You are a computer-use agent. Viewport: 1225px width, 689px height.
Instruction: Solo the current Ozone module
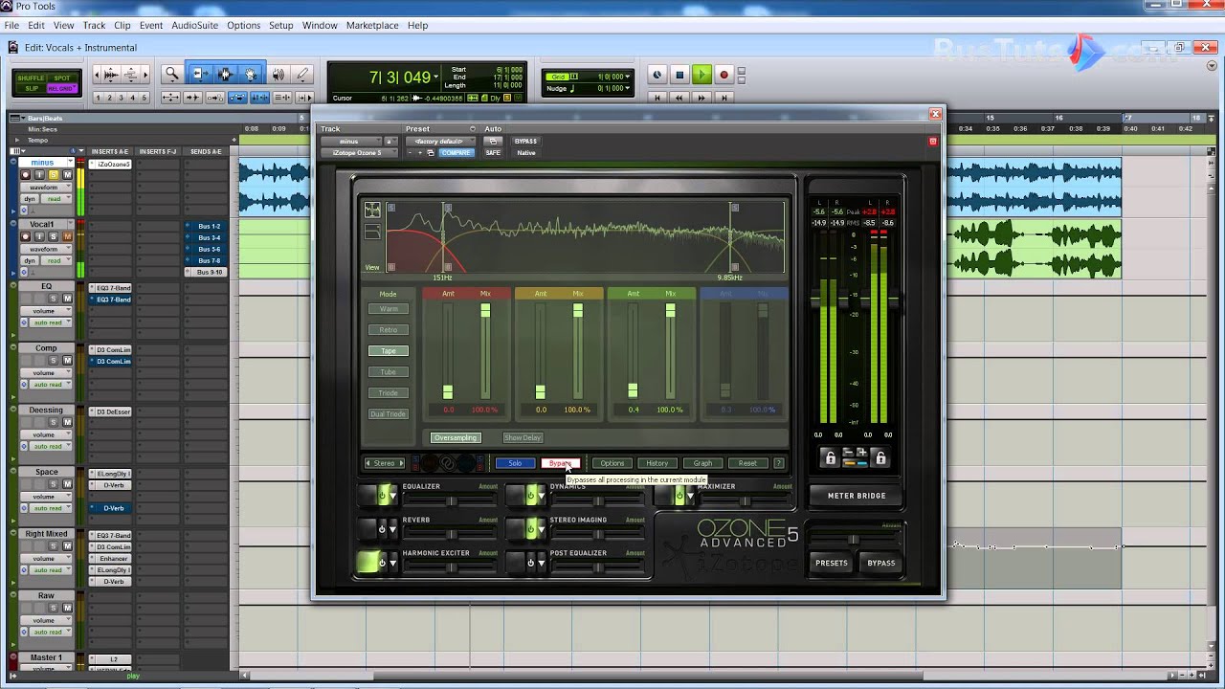[x=515, y=463]
